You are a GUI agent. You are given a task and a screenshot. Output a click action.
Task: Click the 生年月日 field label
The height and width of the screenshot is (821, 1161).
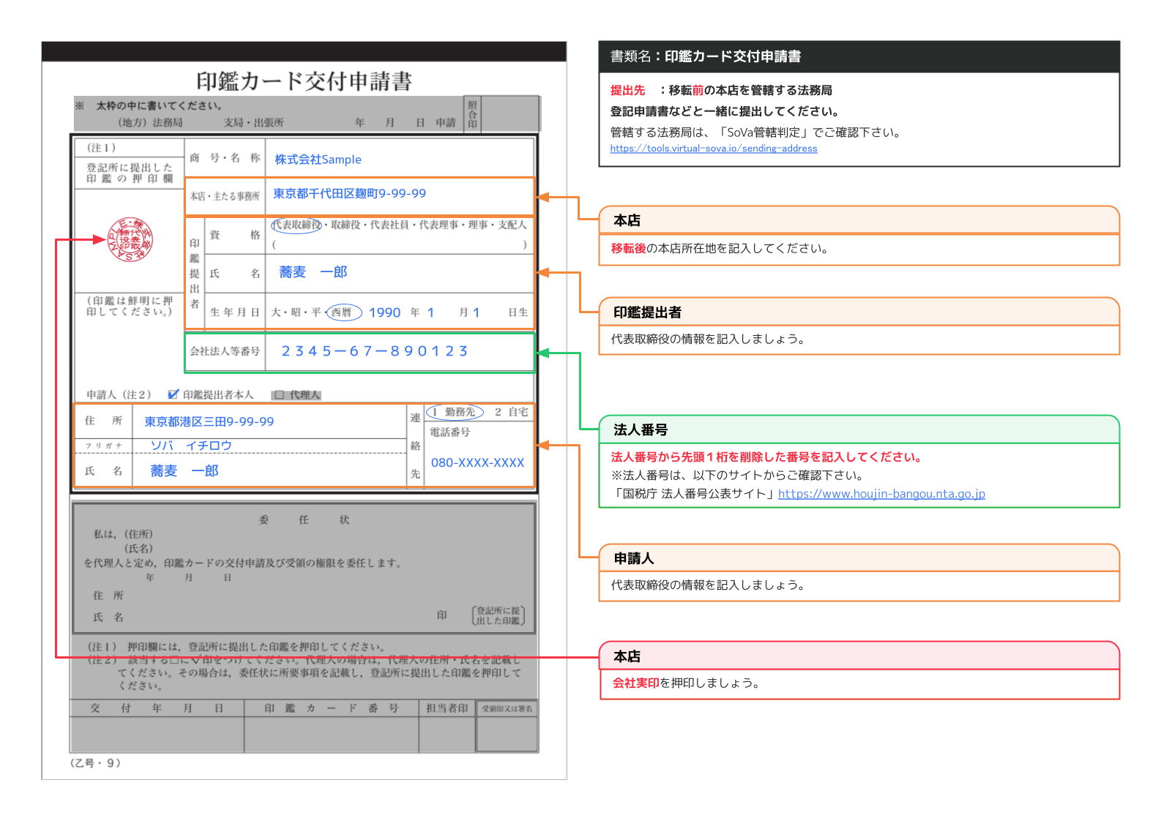[x=234, y=312]
